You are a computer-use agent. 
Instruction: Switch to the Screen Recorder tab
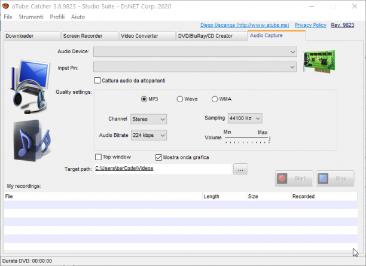point(89,36)
